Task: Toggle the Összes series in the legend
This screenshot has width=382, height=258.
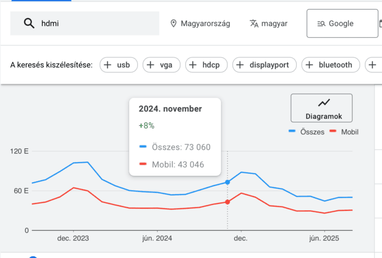Action: tap(307, 132)
